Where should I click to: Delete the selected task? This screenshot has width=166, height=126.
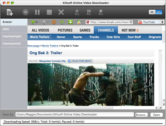(61, 12)
